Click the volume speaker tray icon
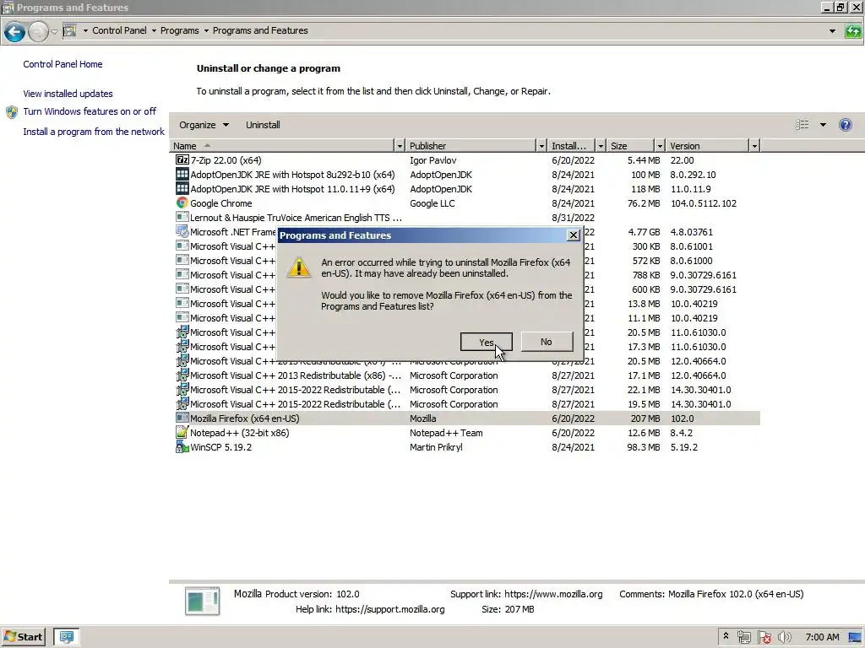Screen dimensions: 865x648 (785, 638)
